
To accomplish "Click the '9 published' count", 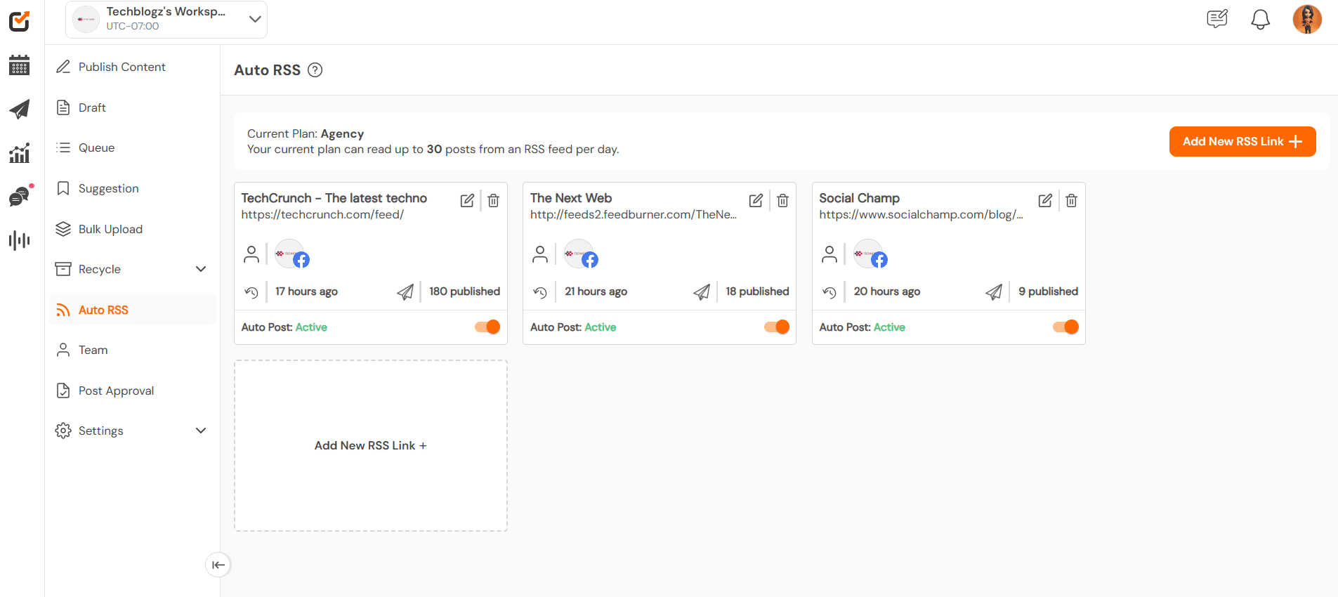I will point(1048,291).
